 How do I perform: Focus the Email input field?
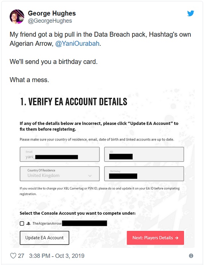[x=60, y=154]
